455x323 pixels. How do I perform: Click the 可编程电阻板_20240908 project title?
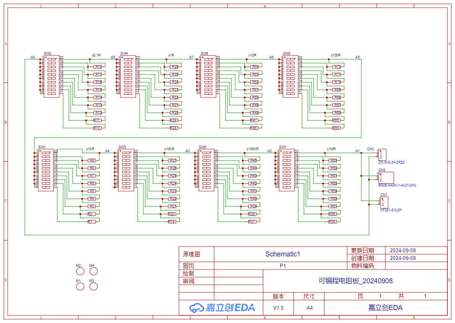pos(356,281)
